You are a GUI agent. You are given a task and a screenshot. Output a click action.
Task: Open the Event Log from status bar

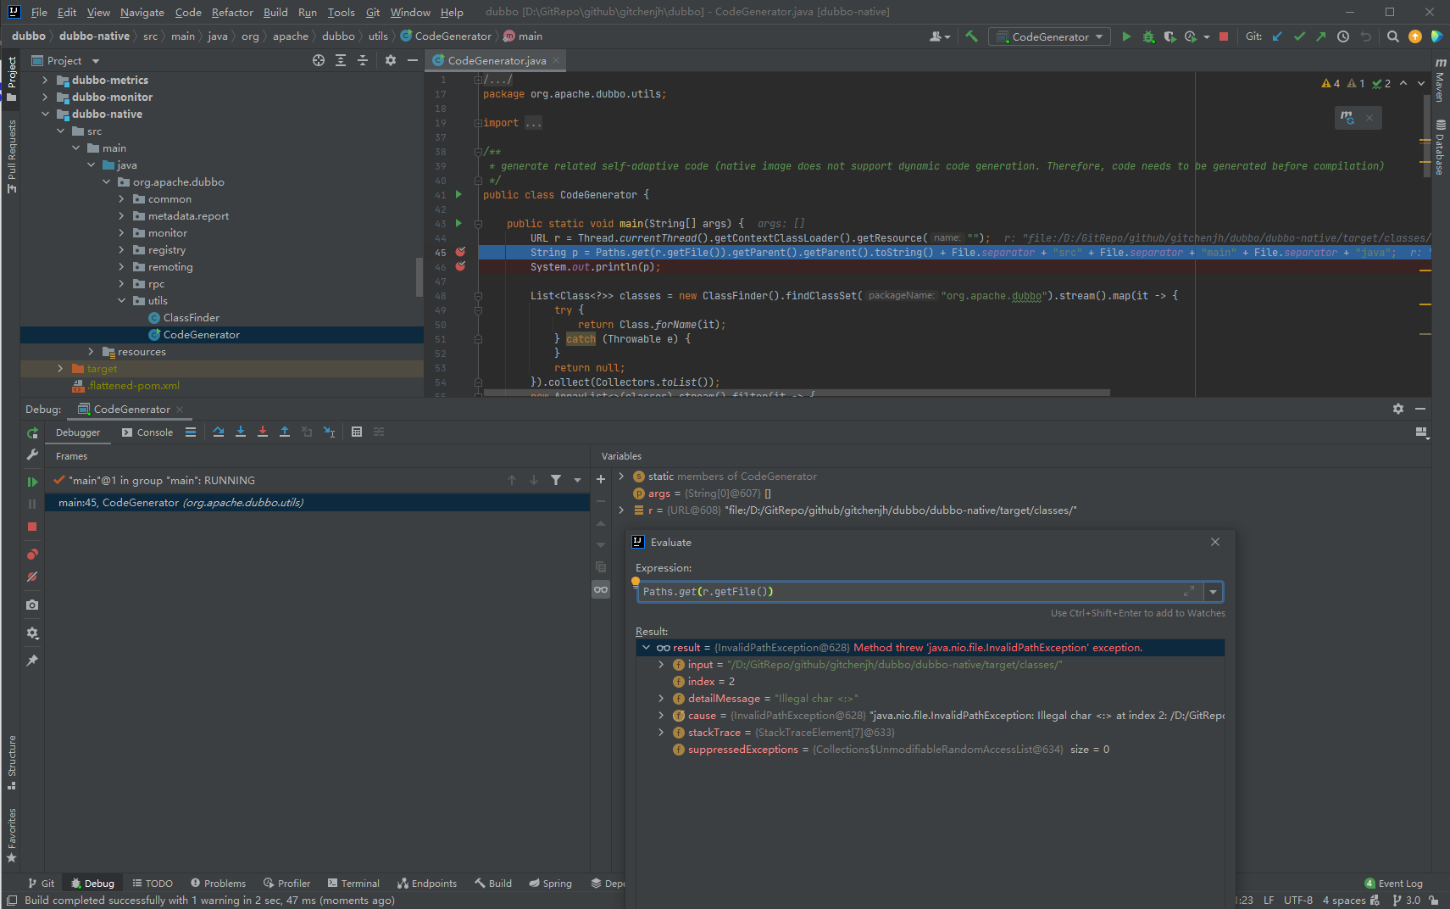click(x=1393, y=884)
